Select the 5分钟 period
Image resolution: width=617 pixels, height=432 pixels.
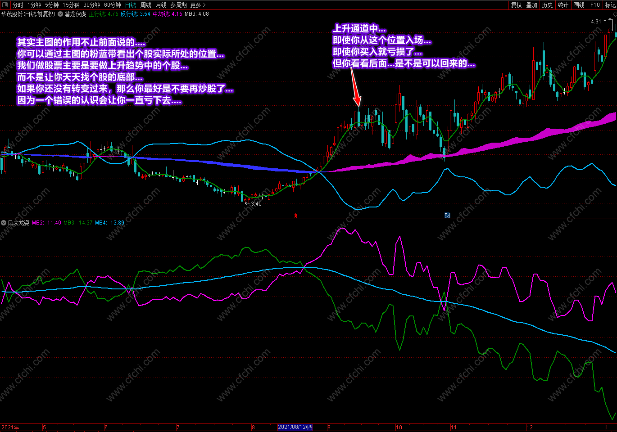pyautogui.click(x=52, y=5)
